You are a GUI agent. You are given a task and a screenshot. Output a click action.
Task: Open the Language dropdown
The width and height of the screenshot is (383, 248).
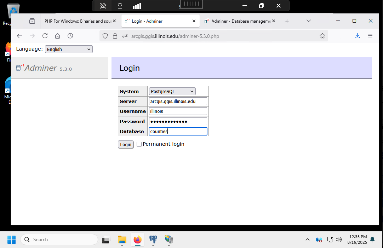tap(69, 49)
